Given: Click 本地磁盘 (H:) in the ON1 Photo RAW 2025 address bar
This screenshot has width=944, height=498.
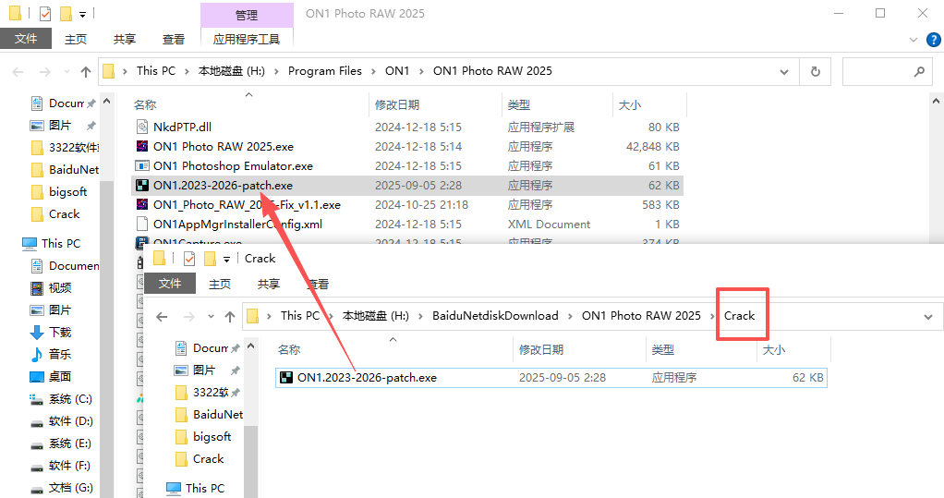Looking at the screenshot, I should [232, 71].
